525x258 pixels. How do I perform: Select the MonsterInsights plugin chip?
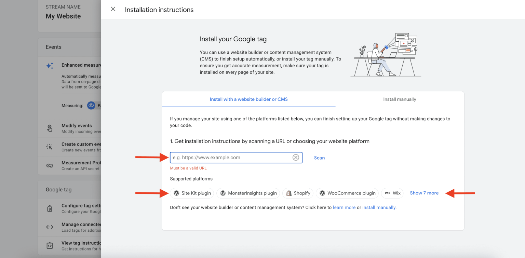pyautogui.click(x=248, y=193)
